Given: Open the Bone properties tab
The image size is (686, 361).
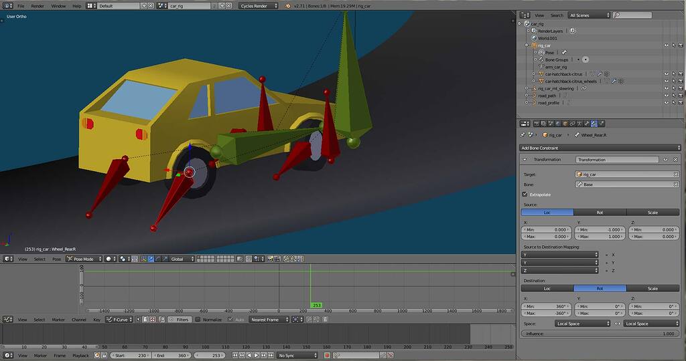Looking at the screenshot, I should click(587, 124).
